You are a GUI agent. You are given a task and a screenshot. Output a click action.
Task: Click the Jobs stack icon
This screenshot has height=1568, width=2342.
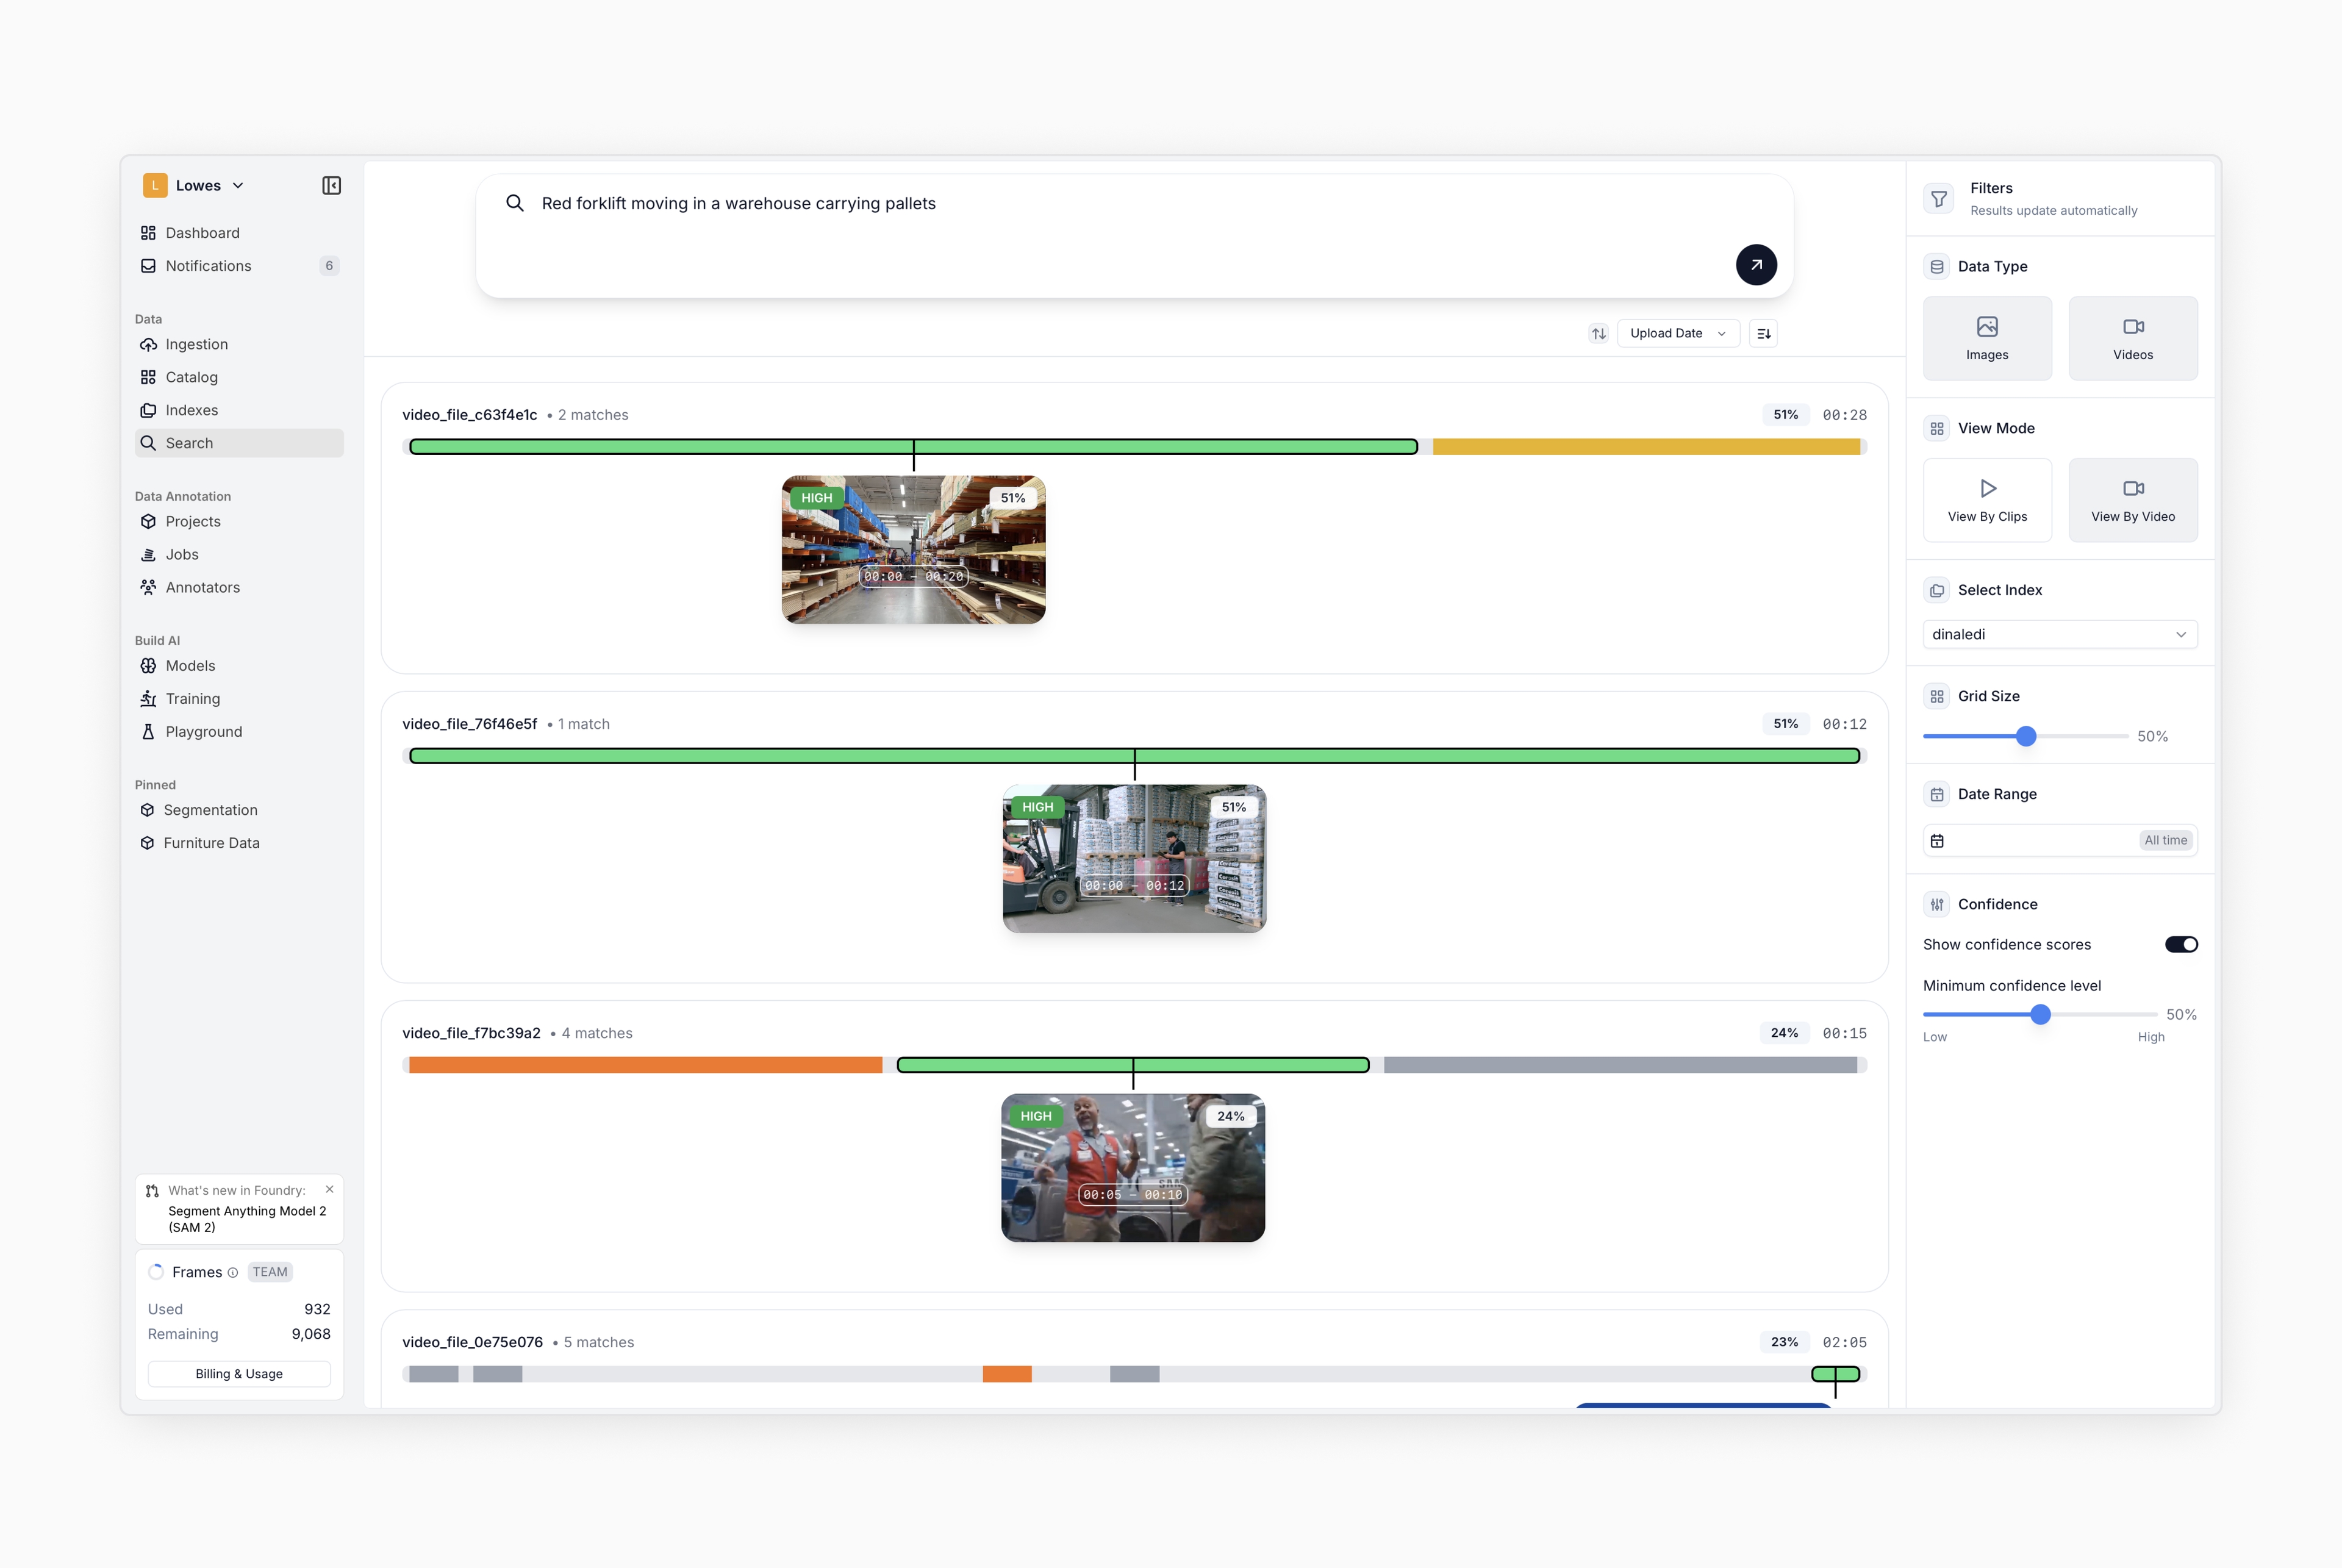(148, 555)
